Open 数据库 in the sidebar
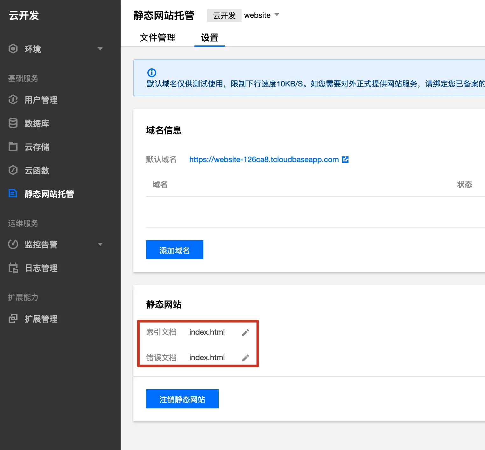Screen dimensions: 485x450 [37, 123]
